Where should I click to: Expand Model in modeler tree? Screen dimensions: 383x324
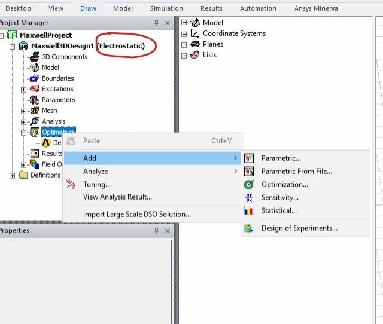point(184,23)
